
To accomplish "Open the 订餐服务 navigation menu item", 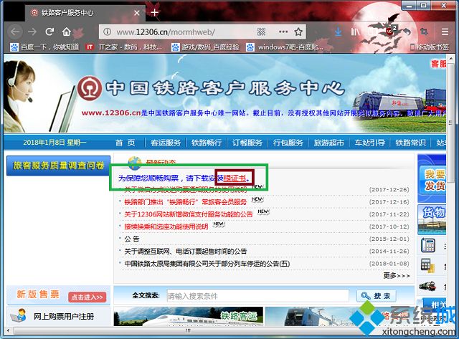I will coord(247,143).
